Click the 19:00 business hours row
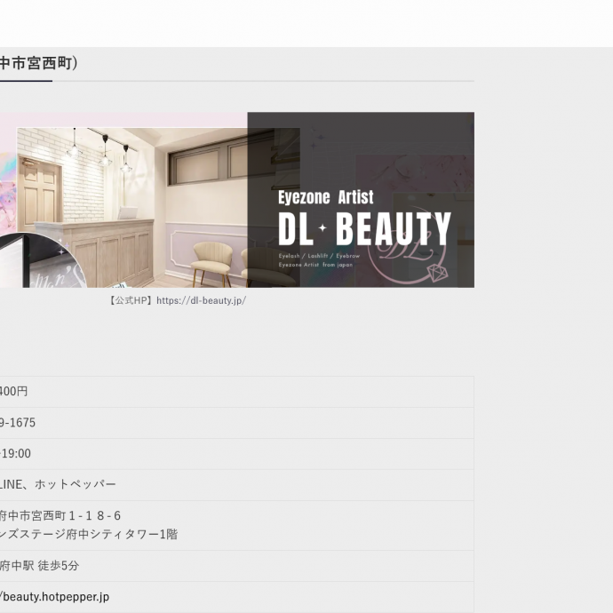The image size is (613, 613). tap(16, 454)
